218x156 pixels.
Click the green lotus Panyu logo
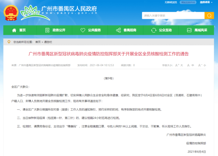tap(35, 13)
